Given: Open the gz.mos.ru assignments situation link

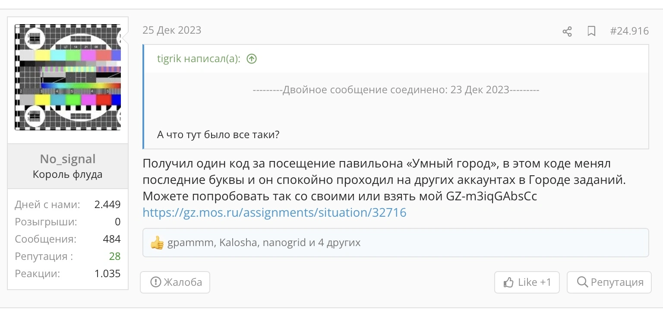Looking at the screenshot, I should point(275,212).
